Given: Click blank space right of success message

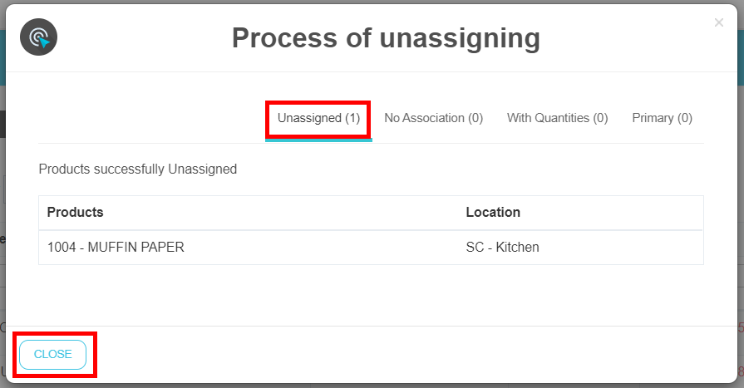Looking at the screenshot, I should pos(499,169).
